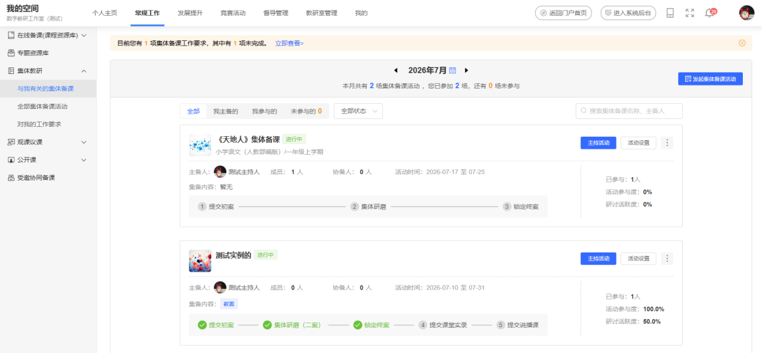Click the 教案 content tag
This screenshot has width=762, height=353.
coord(229,304)
